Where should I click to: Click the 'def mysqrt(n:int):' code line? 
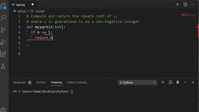(x=46, y=27)
